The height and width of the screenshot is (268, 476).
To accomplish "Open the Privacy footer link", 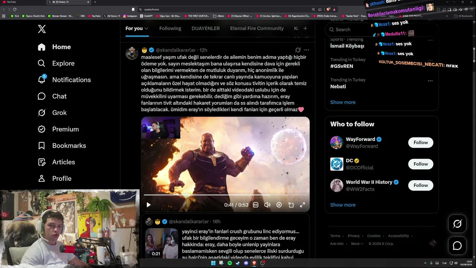I will (354, 236).
